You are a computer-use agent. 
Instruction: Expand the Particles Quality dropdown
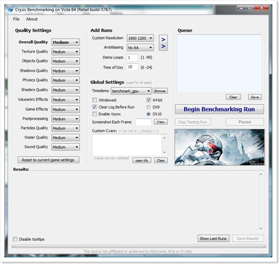(x=65, y=128)
